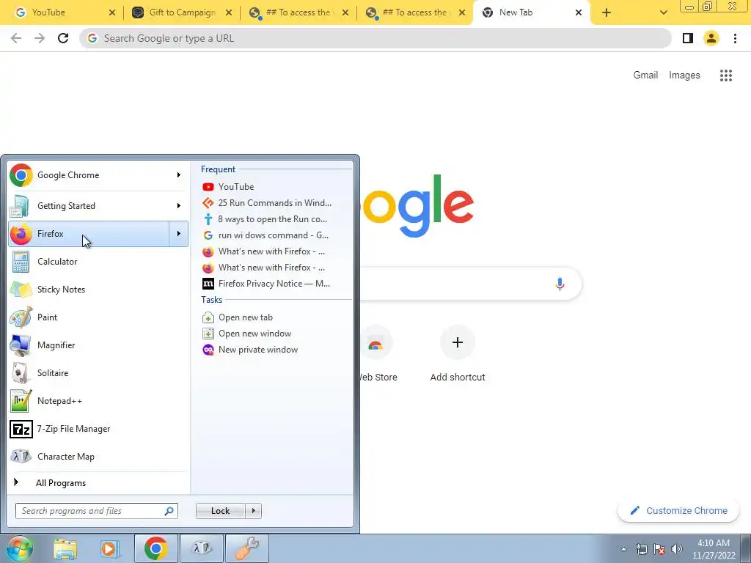The width and height of the screenshot is (751, 563).
Task: Open Google Chrome from the Start menu
Action: 89,175
